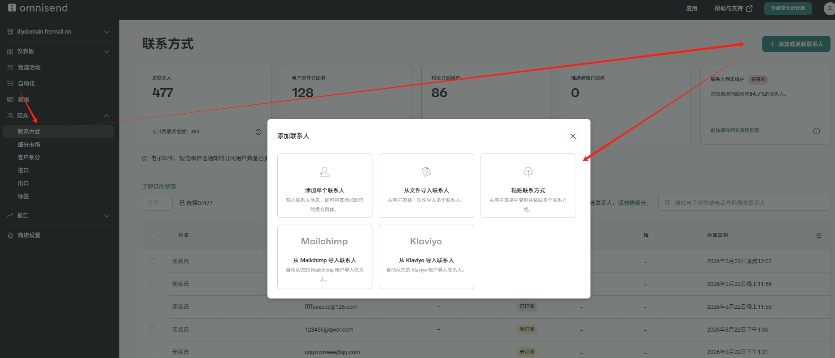Click the add single contact person icon
835x358 pixels.
324,171
